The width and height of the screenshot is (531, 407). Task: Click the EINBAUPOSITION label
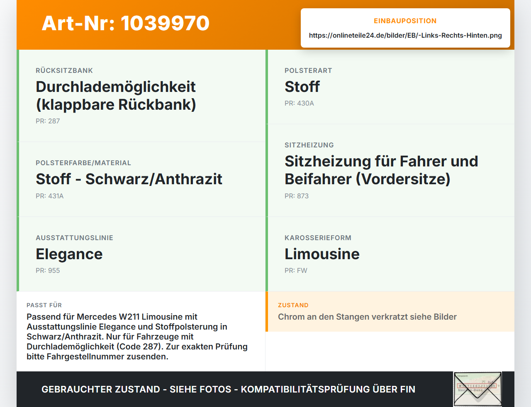405,21
